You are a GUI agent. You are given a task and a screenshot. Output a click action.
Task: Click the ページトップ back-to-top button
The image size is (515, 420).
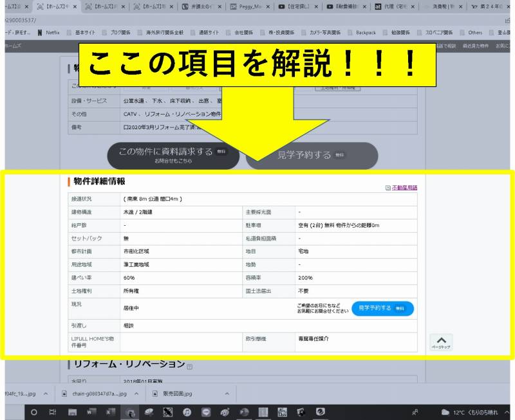[x=441, y=342]
